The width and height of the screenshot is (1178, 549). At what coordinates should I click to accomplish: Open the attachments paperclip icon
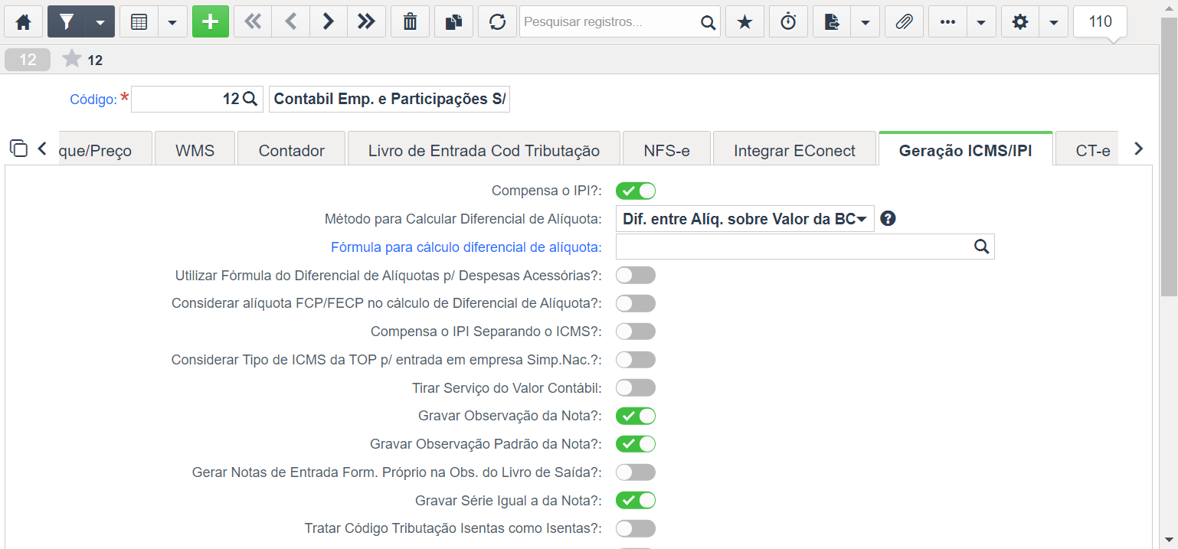pyautogui.click(x=904, y=22)
